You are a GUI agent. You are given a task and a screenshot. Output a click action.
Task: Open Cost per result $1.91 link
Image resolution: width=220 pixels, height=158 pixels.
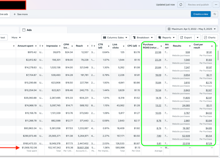point(209,52)
